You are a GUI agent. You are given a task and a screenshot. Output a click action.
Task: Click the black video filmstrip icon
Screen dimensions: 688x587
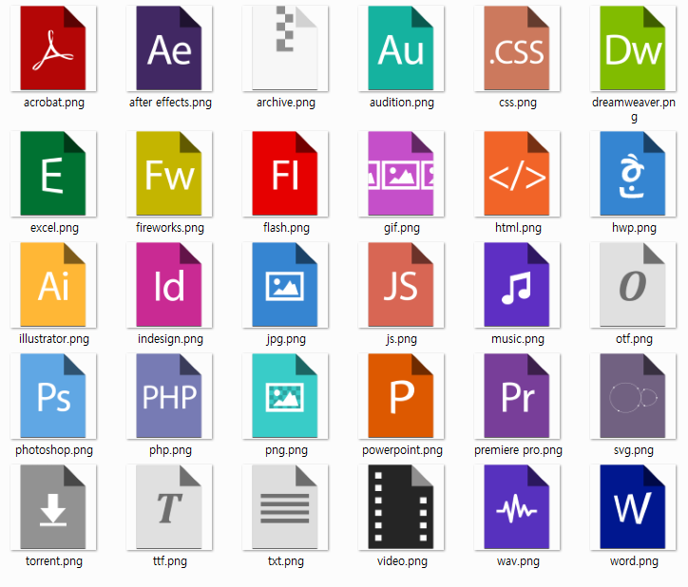[401, 506]
